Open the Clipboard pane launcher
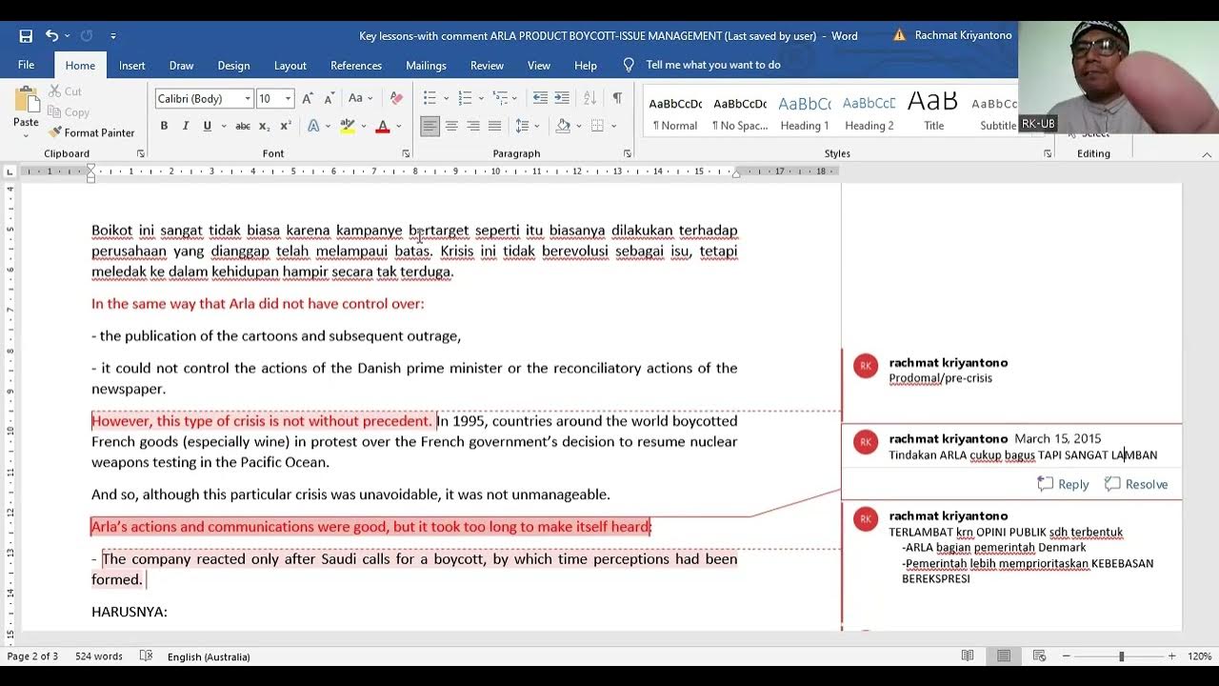 click(x=141, y=153)
